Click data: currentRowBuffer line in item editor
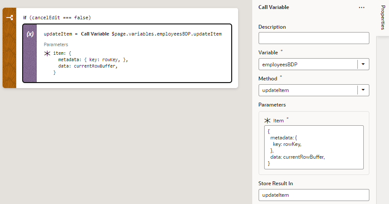 tap(298, 157)
